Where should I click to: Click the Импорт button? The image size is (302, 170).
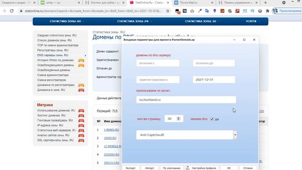(x=150, y=168)
